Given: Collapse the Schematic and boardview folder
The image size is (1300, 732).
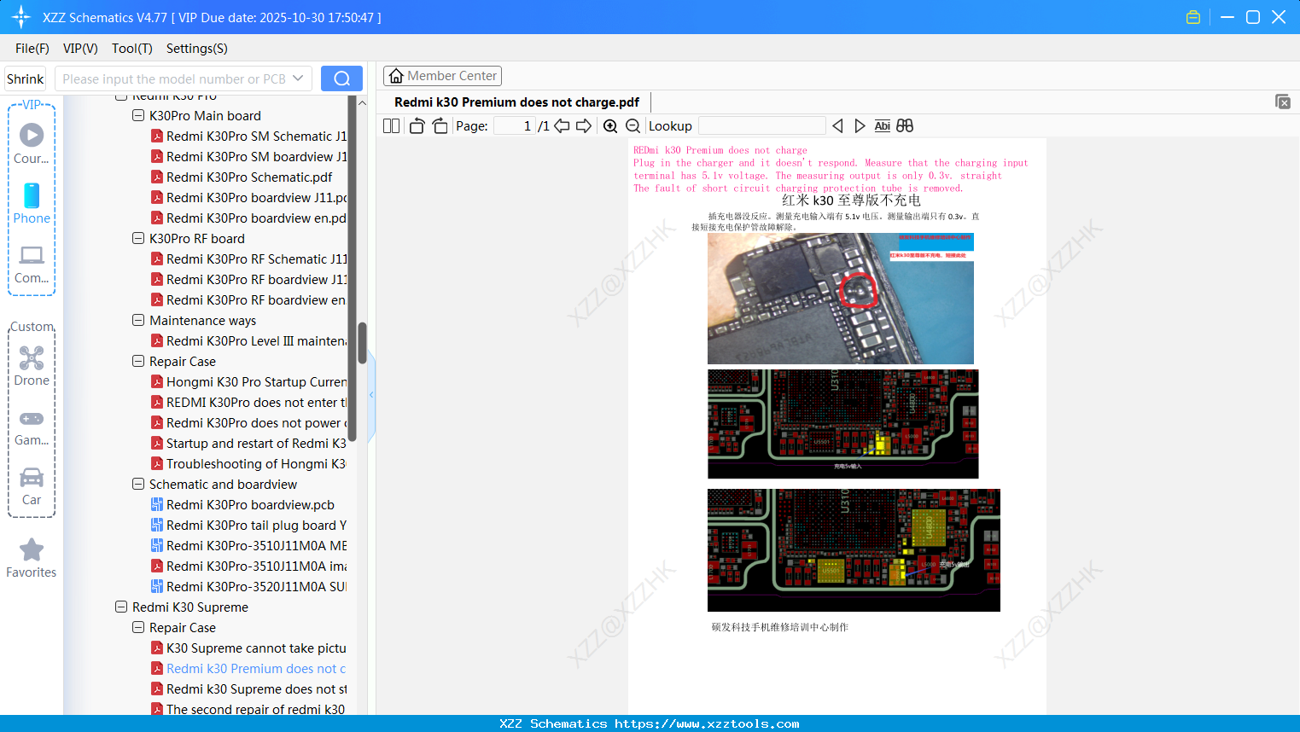Looking at the screenshot, I should click(x=138, y=484).
